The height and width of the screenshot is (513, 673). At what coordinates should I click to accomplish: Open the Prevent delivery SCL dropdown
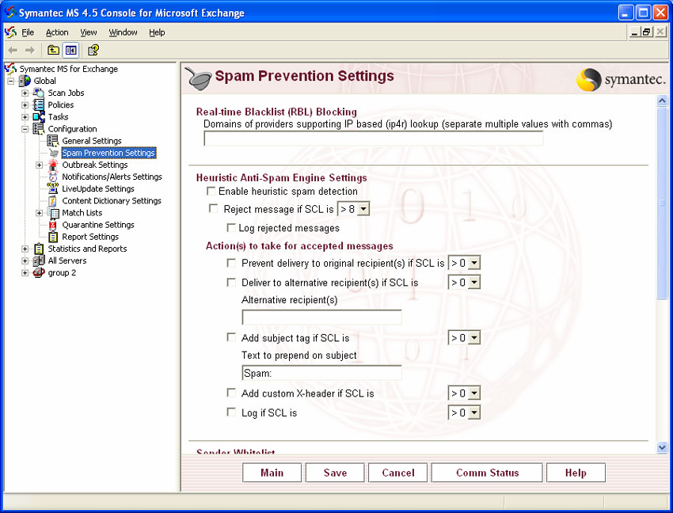tap(473, 263)
